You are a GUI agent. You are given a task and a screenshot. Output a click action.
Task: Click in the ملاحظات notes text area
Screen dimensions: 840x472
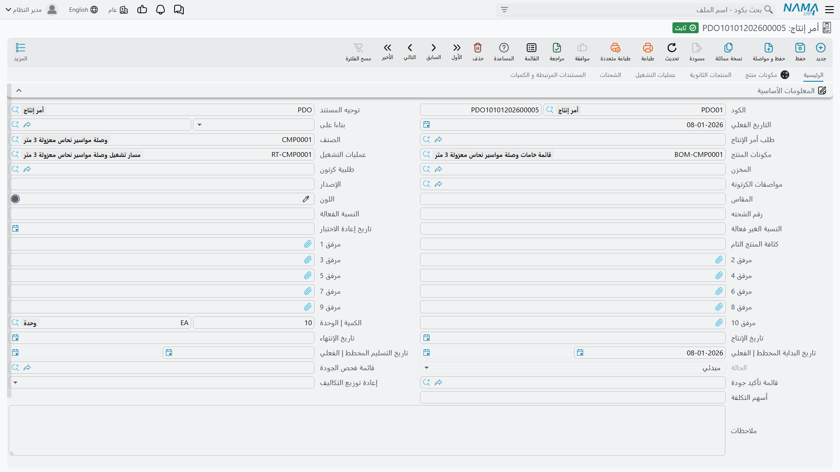[x=367, y=430]
